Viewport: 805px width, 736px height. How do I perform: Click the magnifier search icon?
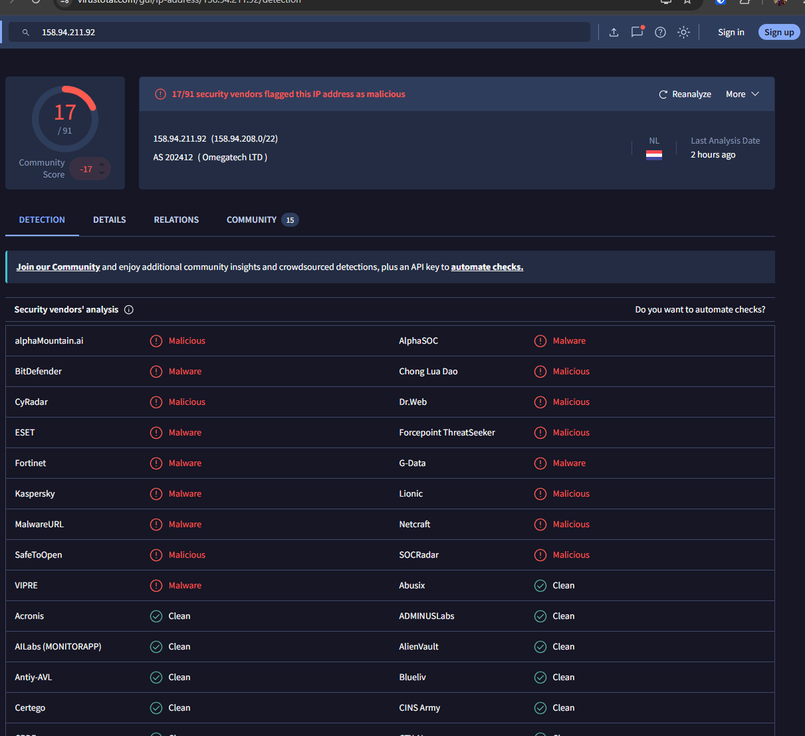[25, 32]
